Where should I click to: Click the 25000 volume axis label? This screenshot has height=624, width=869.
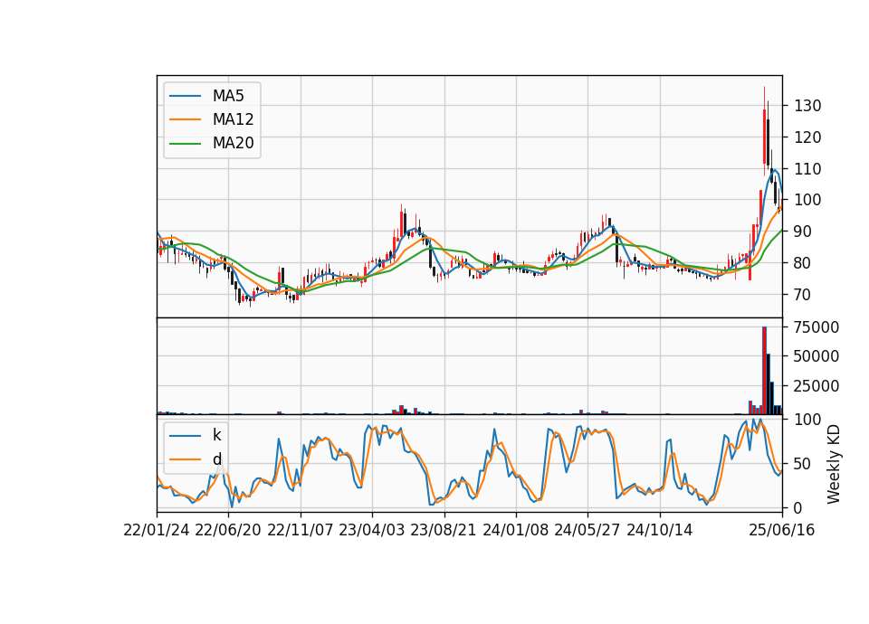[816, 386]
